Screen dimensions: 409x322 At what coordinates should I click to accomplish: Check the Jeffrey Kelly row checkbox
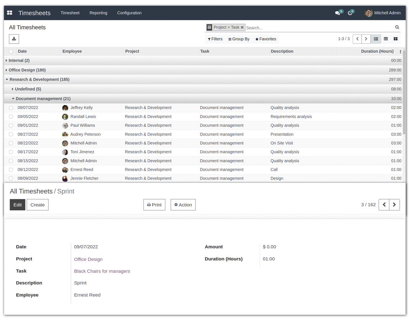[x=11, y=108]
